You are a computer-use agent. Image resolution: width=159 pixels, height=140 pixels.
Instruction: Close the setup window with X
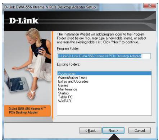point(150,6)
